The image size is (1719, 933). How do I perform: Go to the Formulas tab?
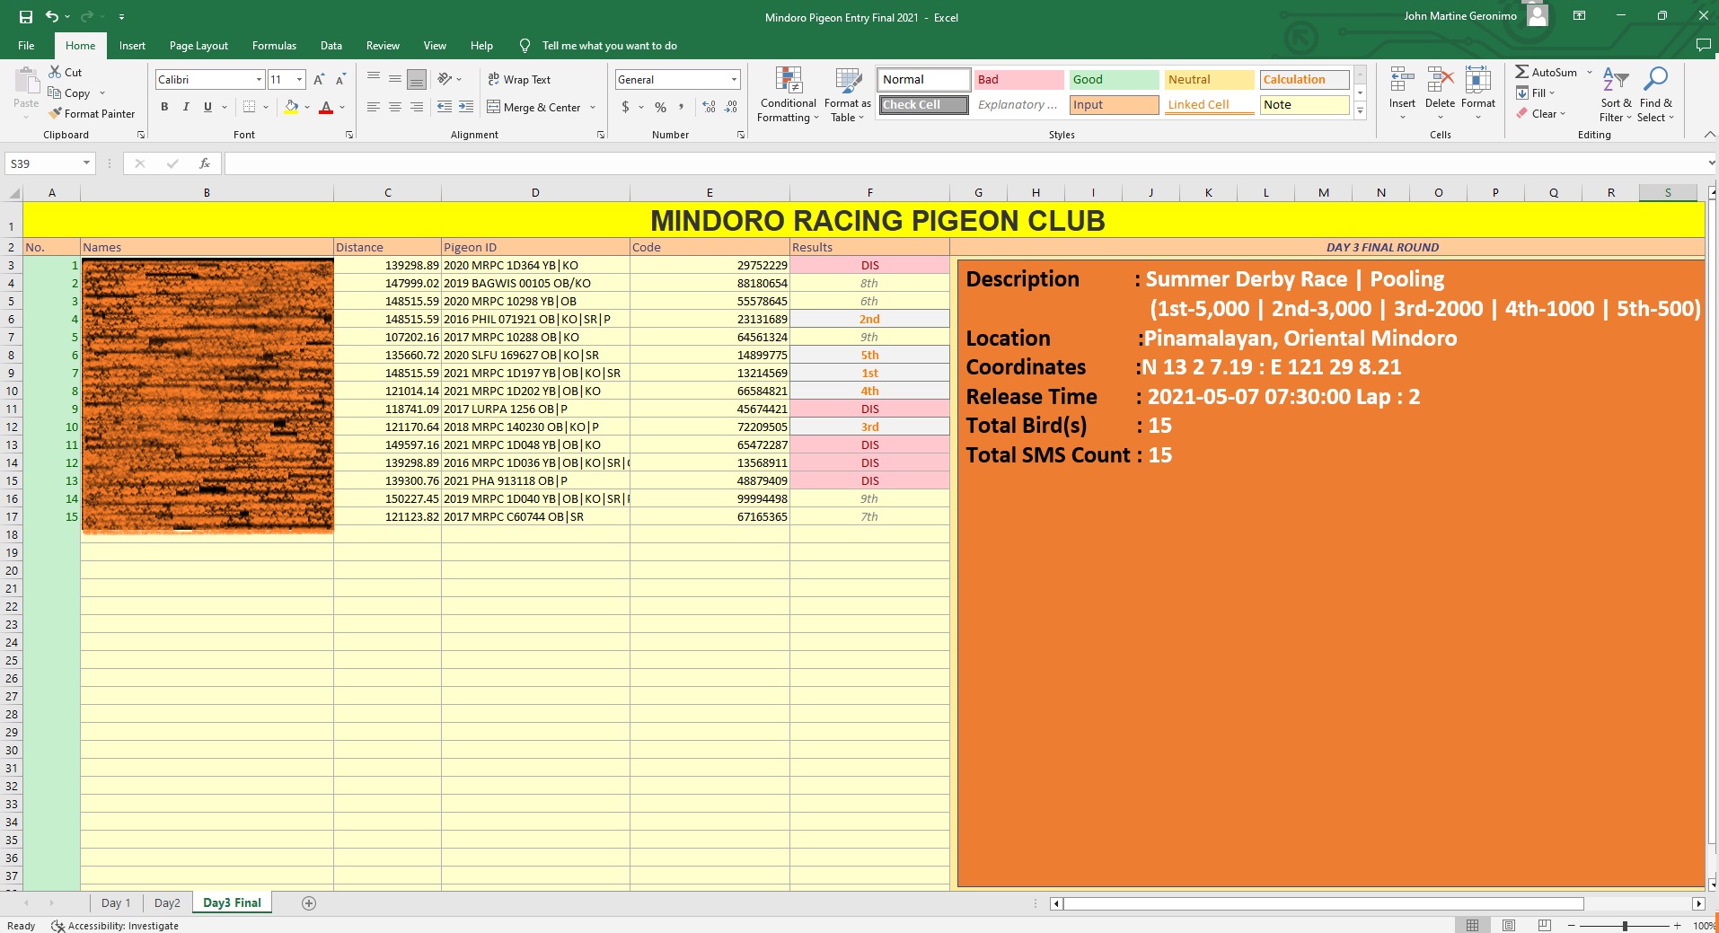click(x=274, y=46)
